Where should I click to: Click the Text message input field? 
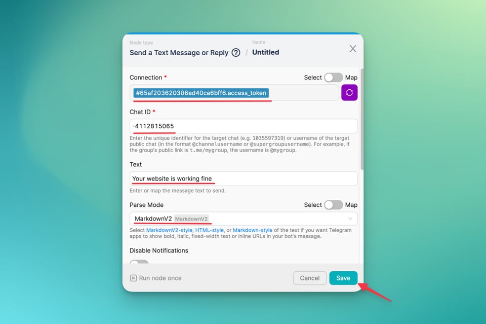[x=244, y=179]
